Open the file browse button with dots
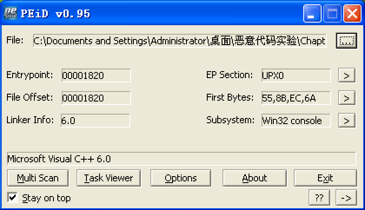365x210 pixels. [346, 41]
